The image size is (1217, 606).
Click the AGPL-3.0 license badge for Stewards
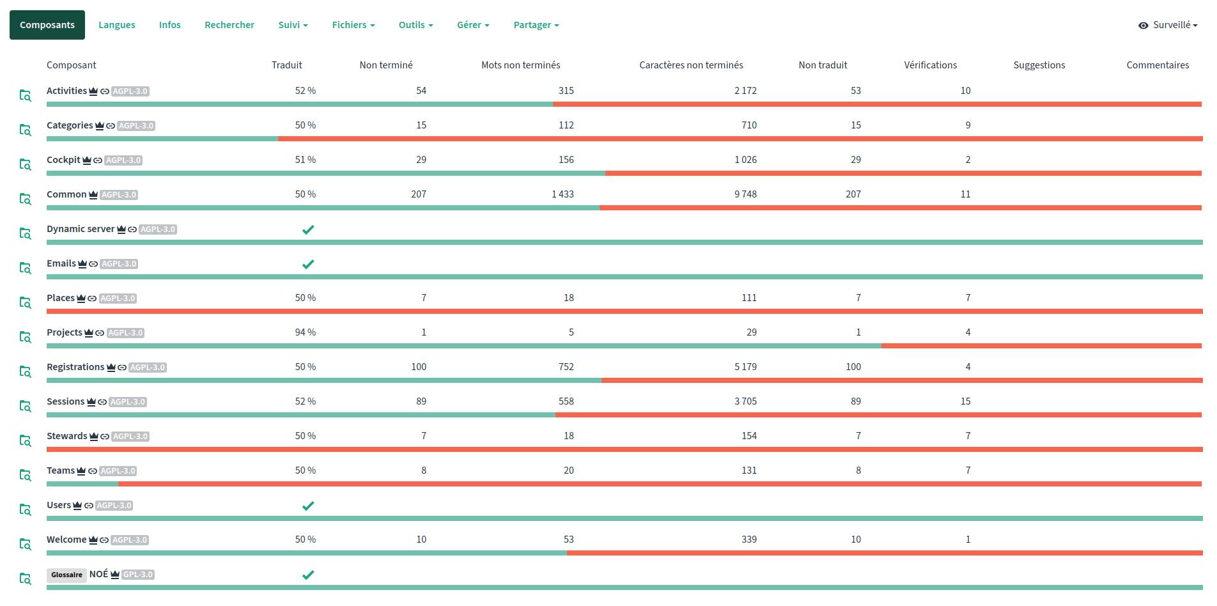coord(130,437)
